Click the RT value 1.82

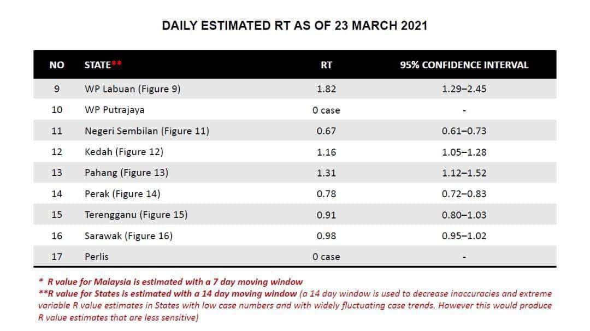pos(326,89)
